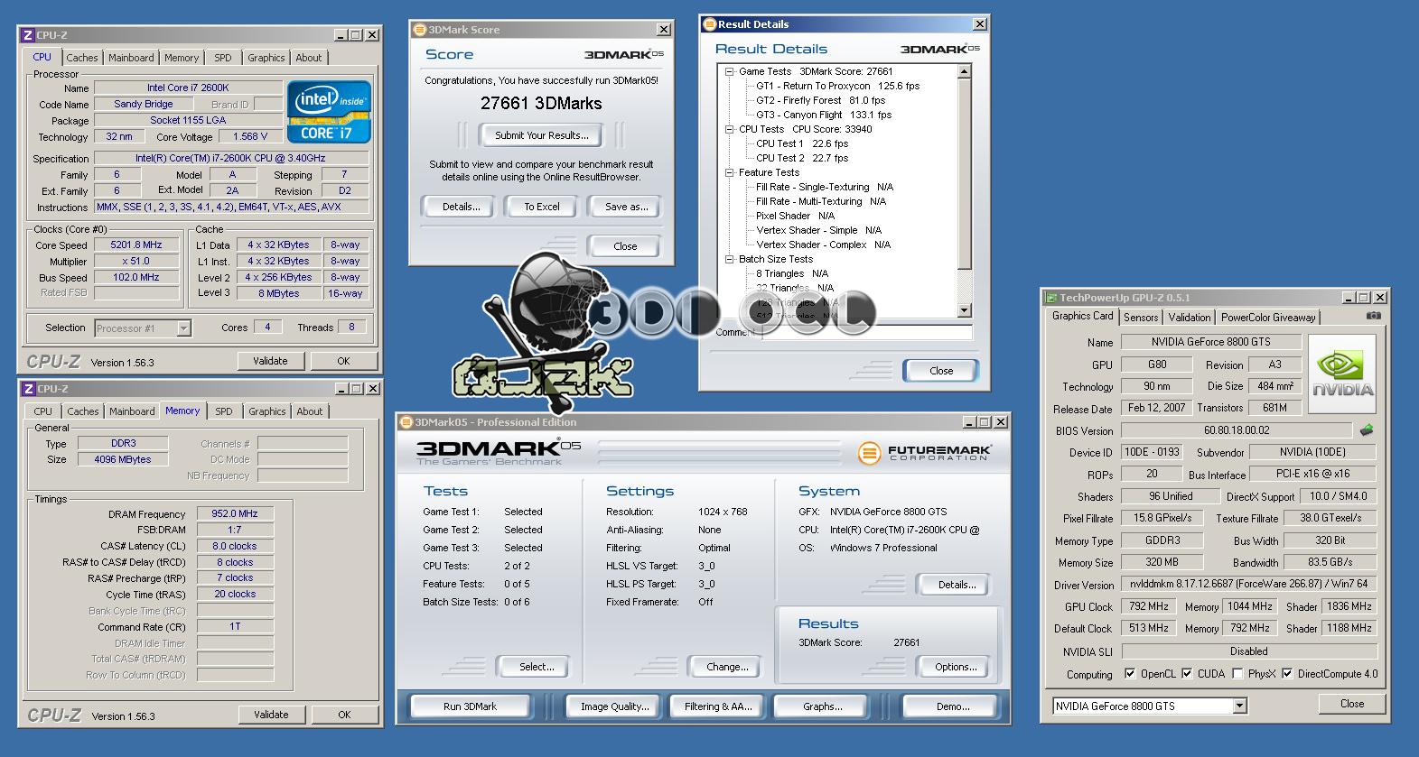Click Validate in top CPU-Z window
This screenshot has width=1419, height=757.
click(x=270, y=361)
